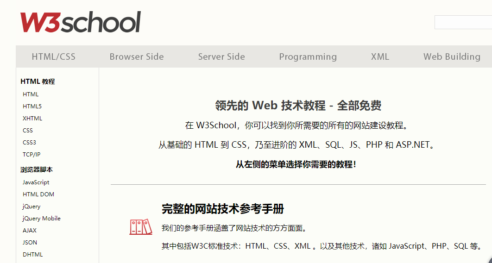This screenshot has width=492, height=263.
Task: Open the AJAX tutorial link
Action: tap(30, 231)
